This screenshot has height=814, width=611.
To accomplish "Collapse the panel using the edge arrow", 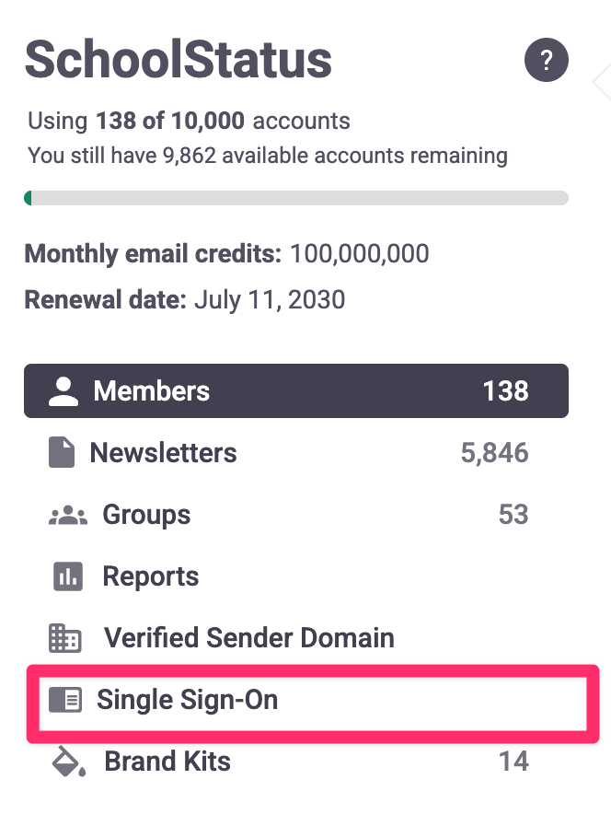I will coord(602,81).
